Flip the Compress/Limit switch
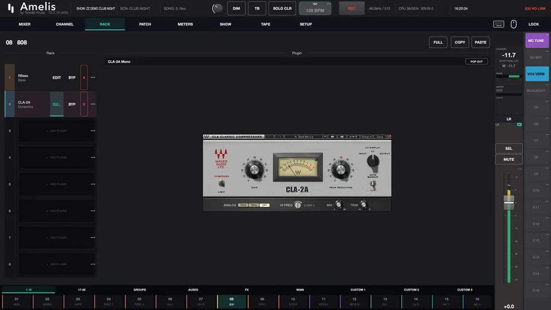Image resolution: width=551 pixels, height=310 pixels. 222,184
